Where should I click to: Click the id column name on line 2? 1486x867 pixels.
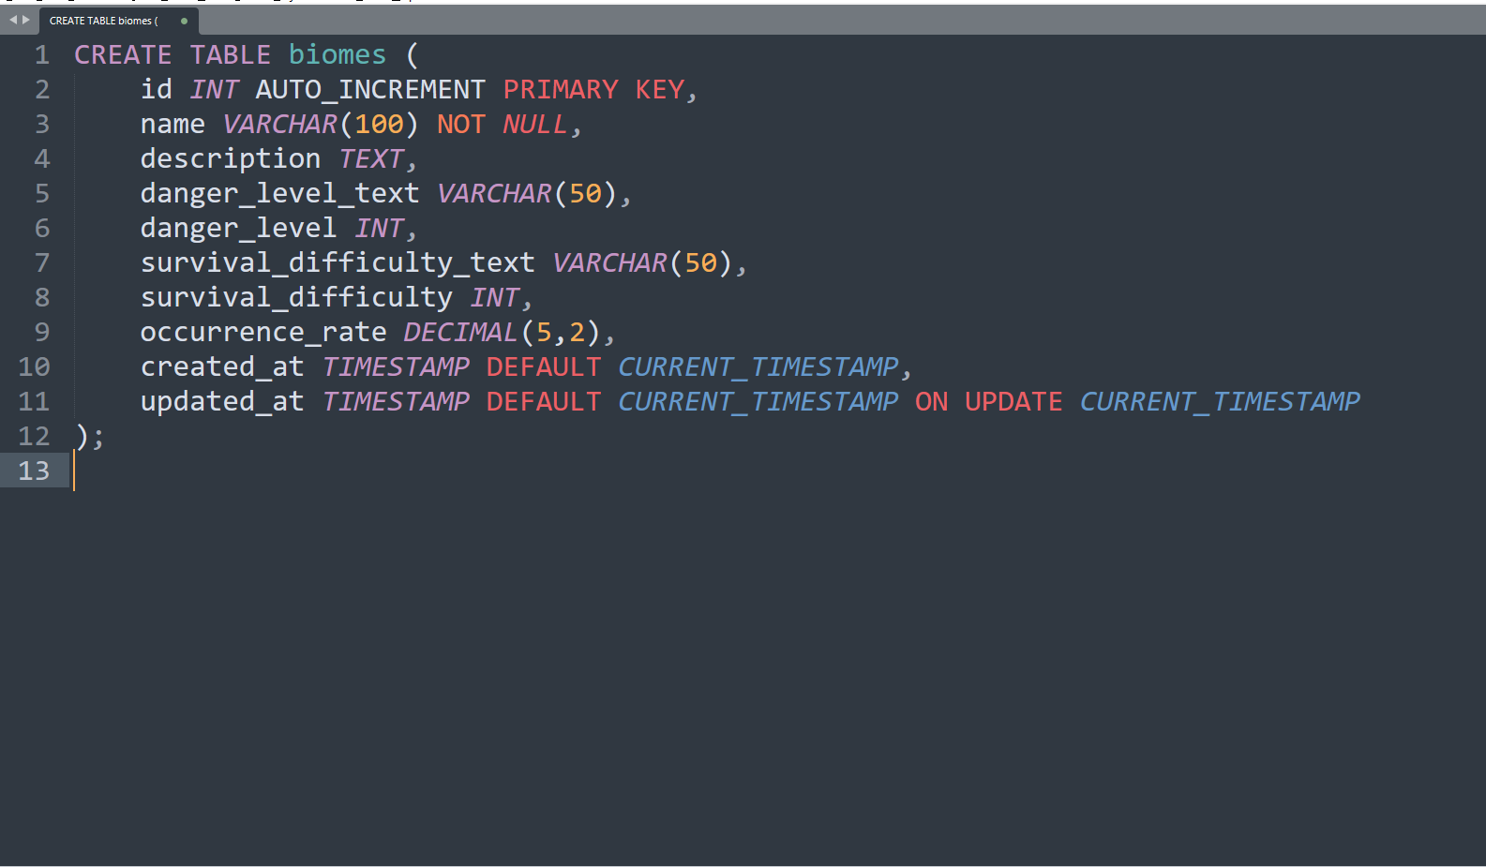[157, 90]
